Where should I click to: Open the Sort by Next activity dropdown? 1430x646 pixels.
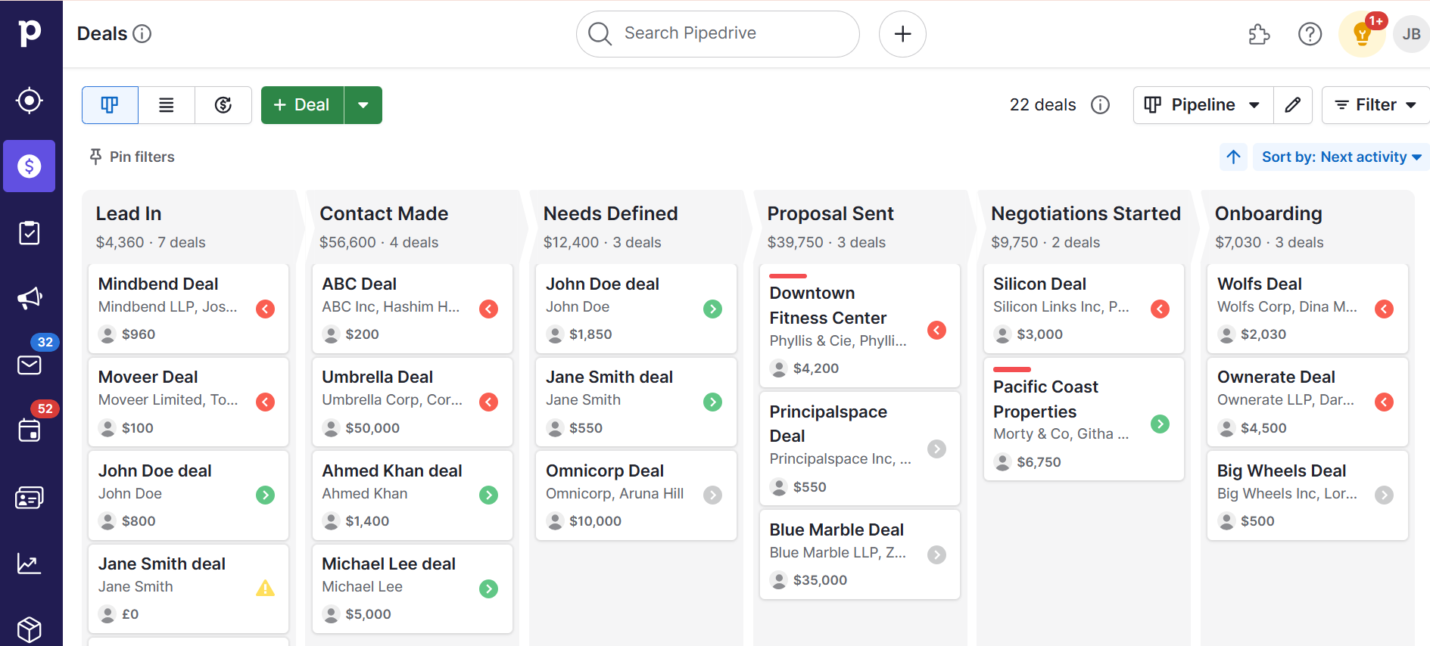[1341, 157]
